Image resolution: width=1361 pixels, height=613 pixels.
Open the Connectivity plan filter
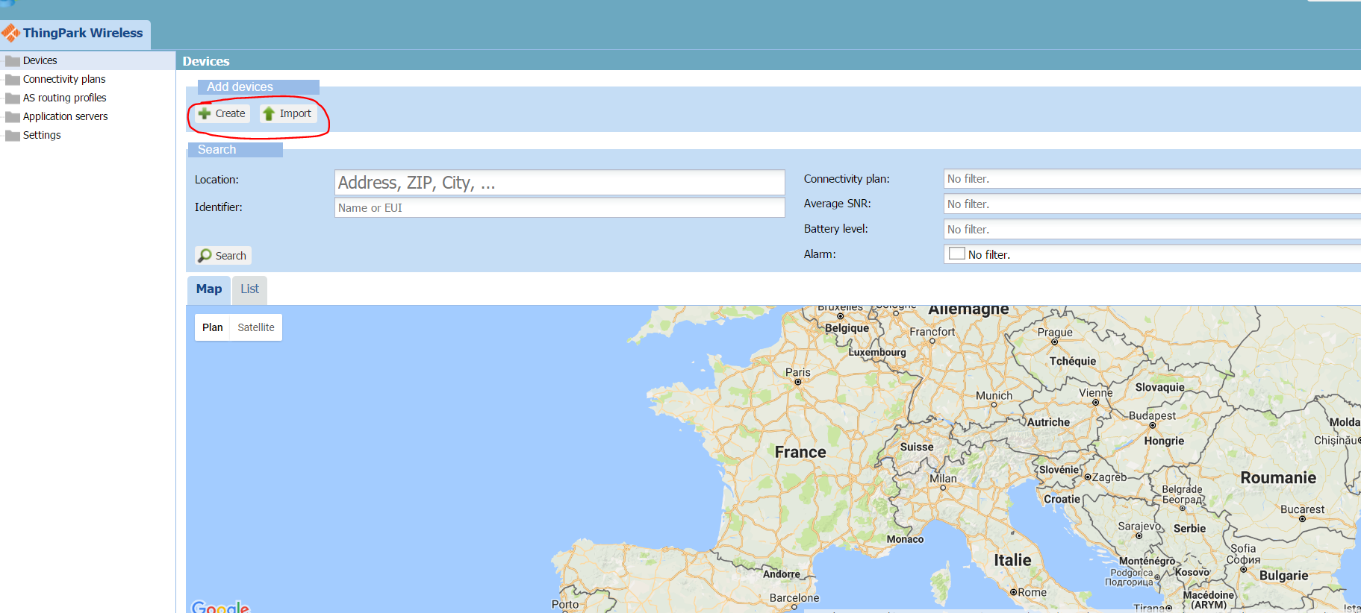click(x=1152, y=179)
